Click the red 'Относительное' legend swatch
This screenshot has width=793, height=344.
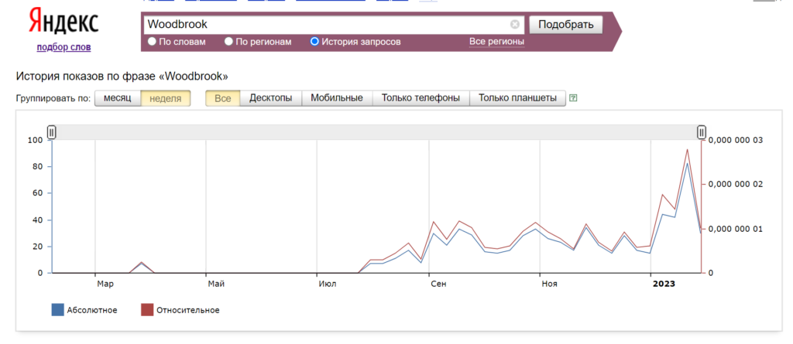click(146, 310)
